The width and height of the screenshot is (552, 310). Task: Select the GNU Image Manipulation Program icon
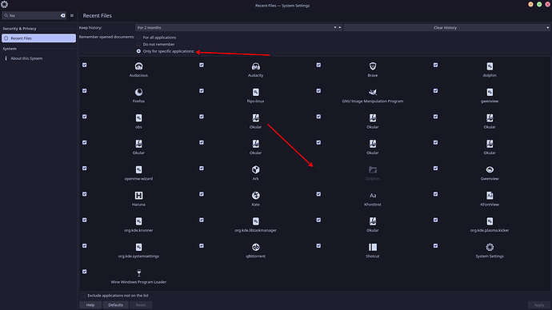point(373,92)
